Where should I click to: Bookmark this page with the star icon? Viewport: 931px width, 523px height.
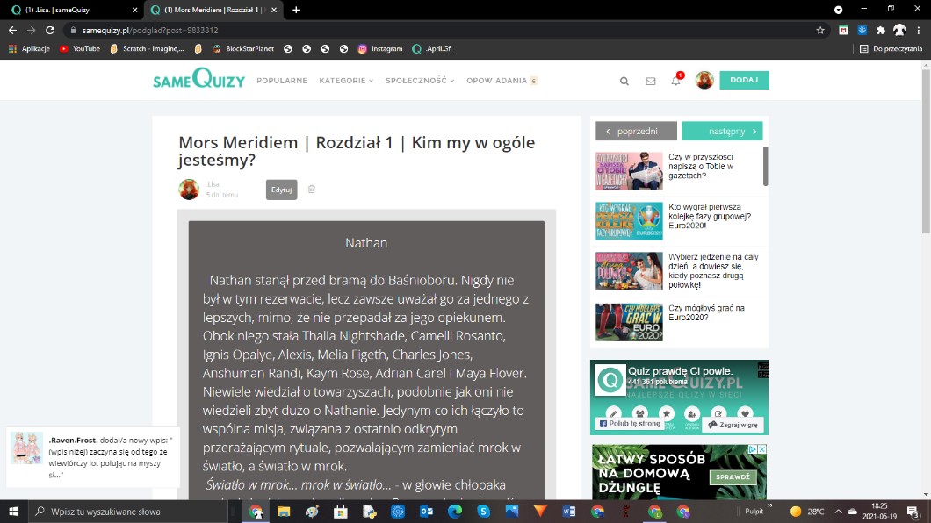820,30
